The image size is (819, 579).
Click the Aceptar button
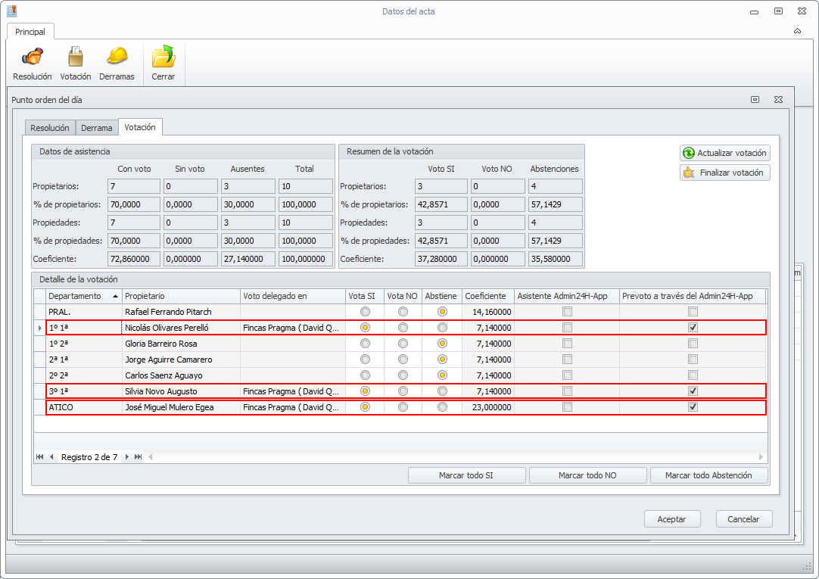pos(671,519)
